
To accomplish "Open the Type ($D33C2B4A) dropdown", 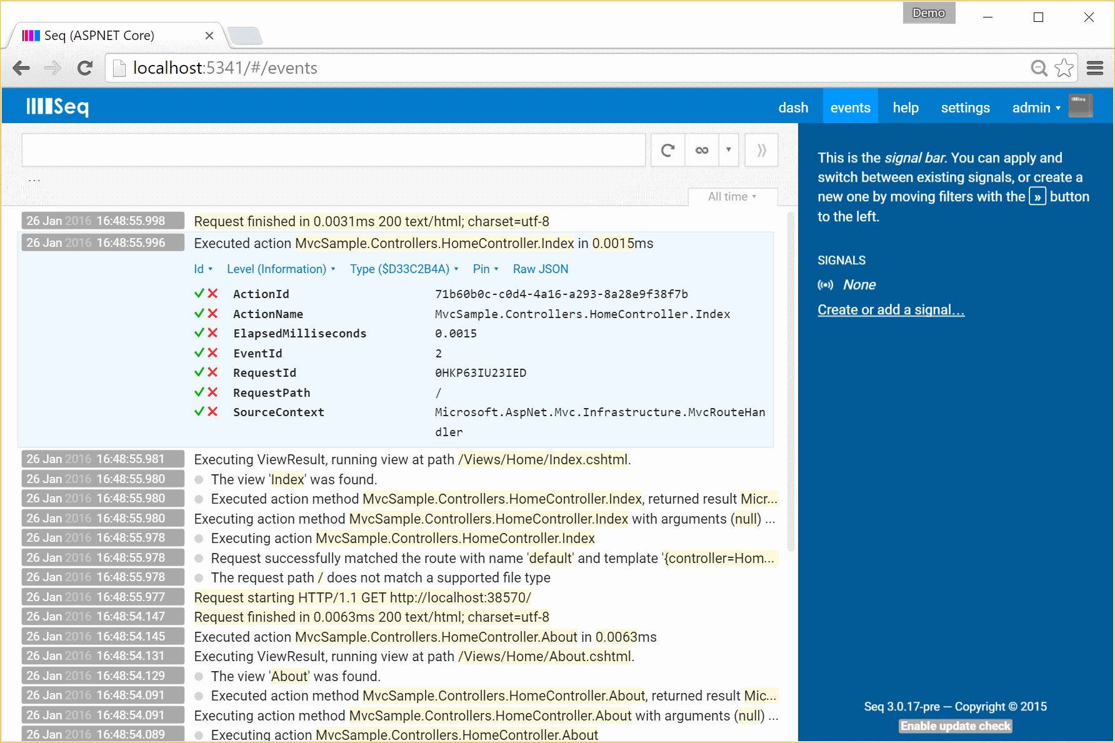I will pyautogui.click(x=404, y=269).
